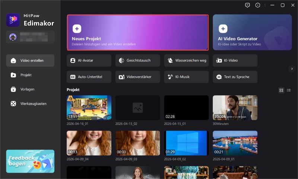Go to Vorlagen in sidebar
Viewport: 298px width, 179px height.
30,89
